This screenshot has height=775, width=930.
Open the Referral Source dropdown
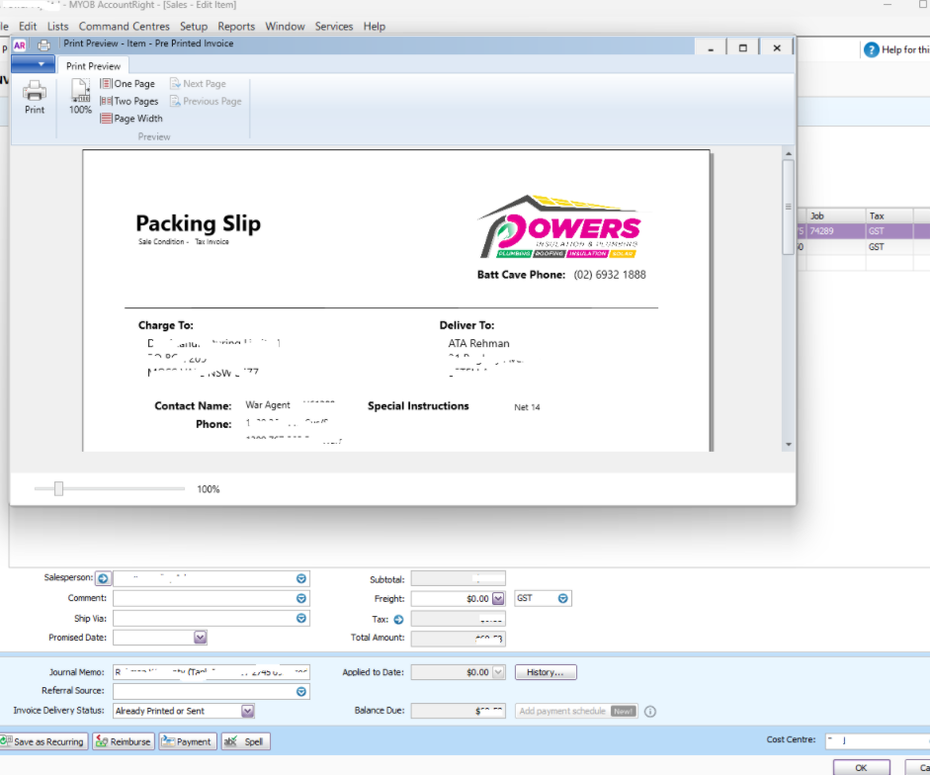coord(301,692)
